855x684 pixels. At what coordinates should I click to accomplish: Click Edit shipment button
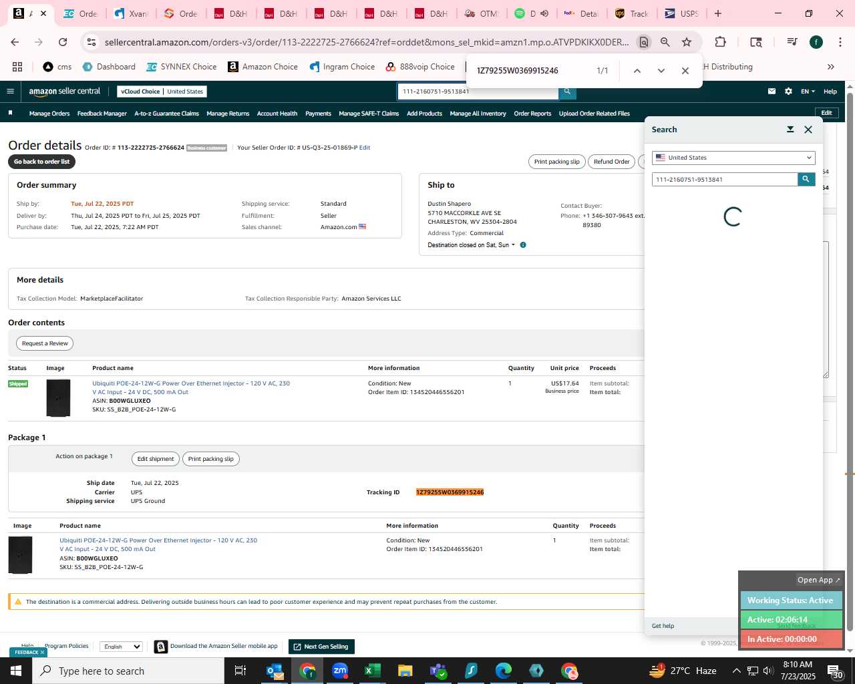155,459
